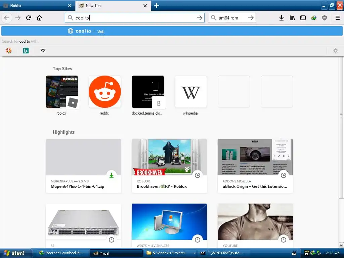Open the FS network switch highlight
Viewport: 344px width, 258px height.
click(83, 225)
